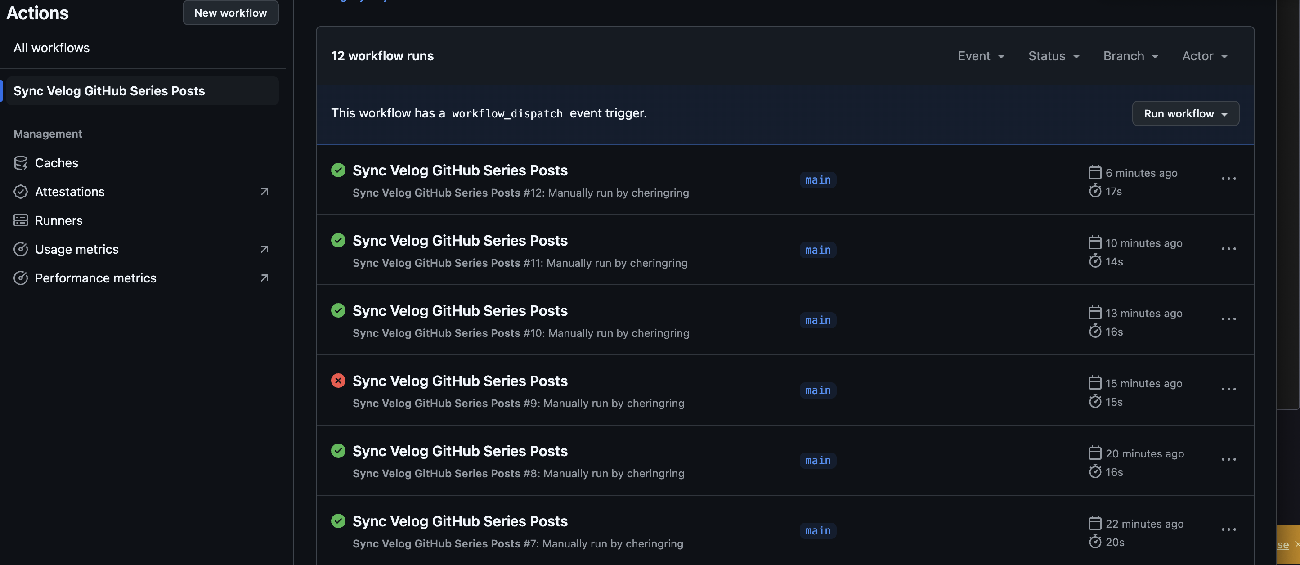This screenshot has height=565, width=1300.
Task: Click the success checkmark icon on run #12
Action: pyautogui.click(x=338, y=170)
